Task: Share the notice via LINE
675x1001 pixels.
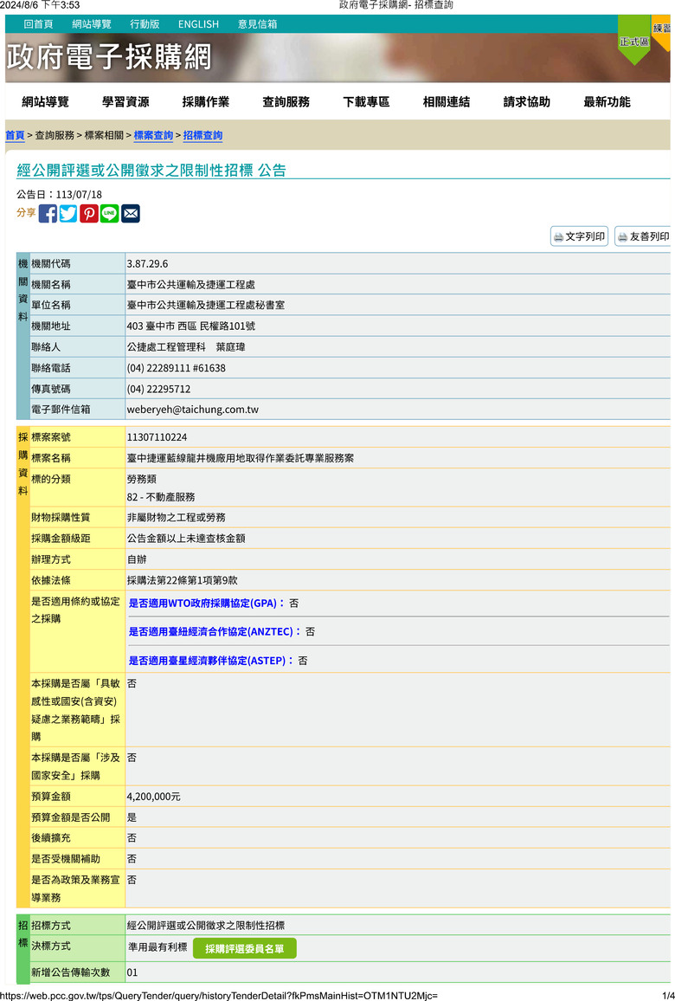Action: point(110,213)
